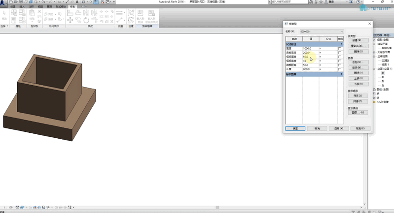Collapse the 尺寸标注 parameter group
The image size is (394, 213).
(x=341, y=44)
